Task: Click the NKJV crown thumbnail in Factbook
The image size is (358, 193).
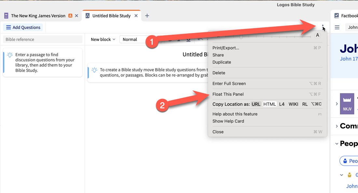Action: tap(347, 104)
